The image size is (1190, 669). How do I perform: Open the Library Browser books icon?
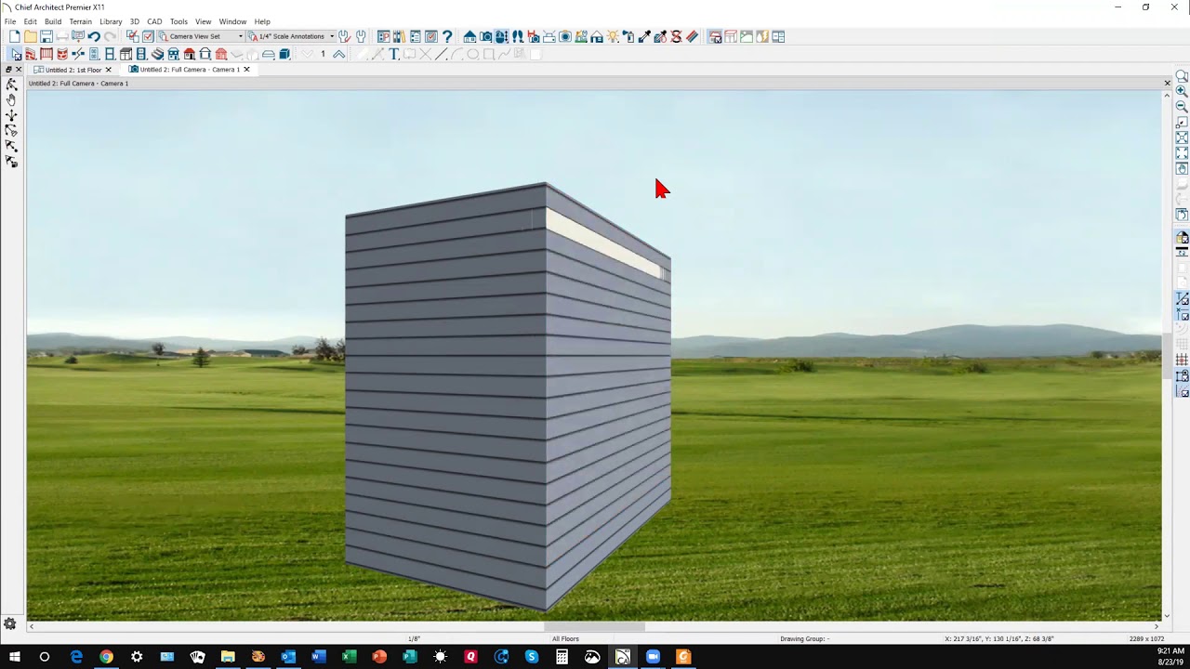399,36
